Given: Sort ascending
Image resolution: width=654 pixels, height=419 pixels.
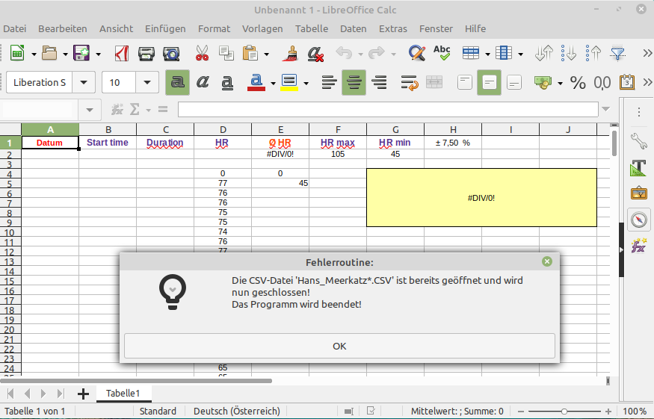Looking at the screenshot, I should pos(569,53).
